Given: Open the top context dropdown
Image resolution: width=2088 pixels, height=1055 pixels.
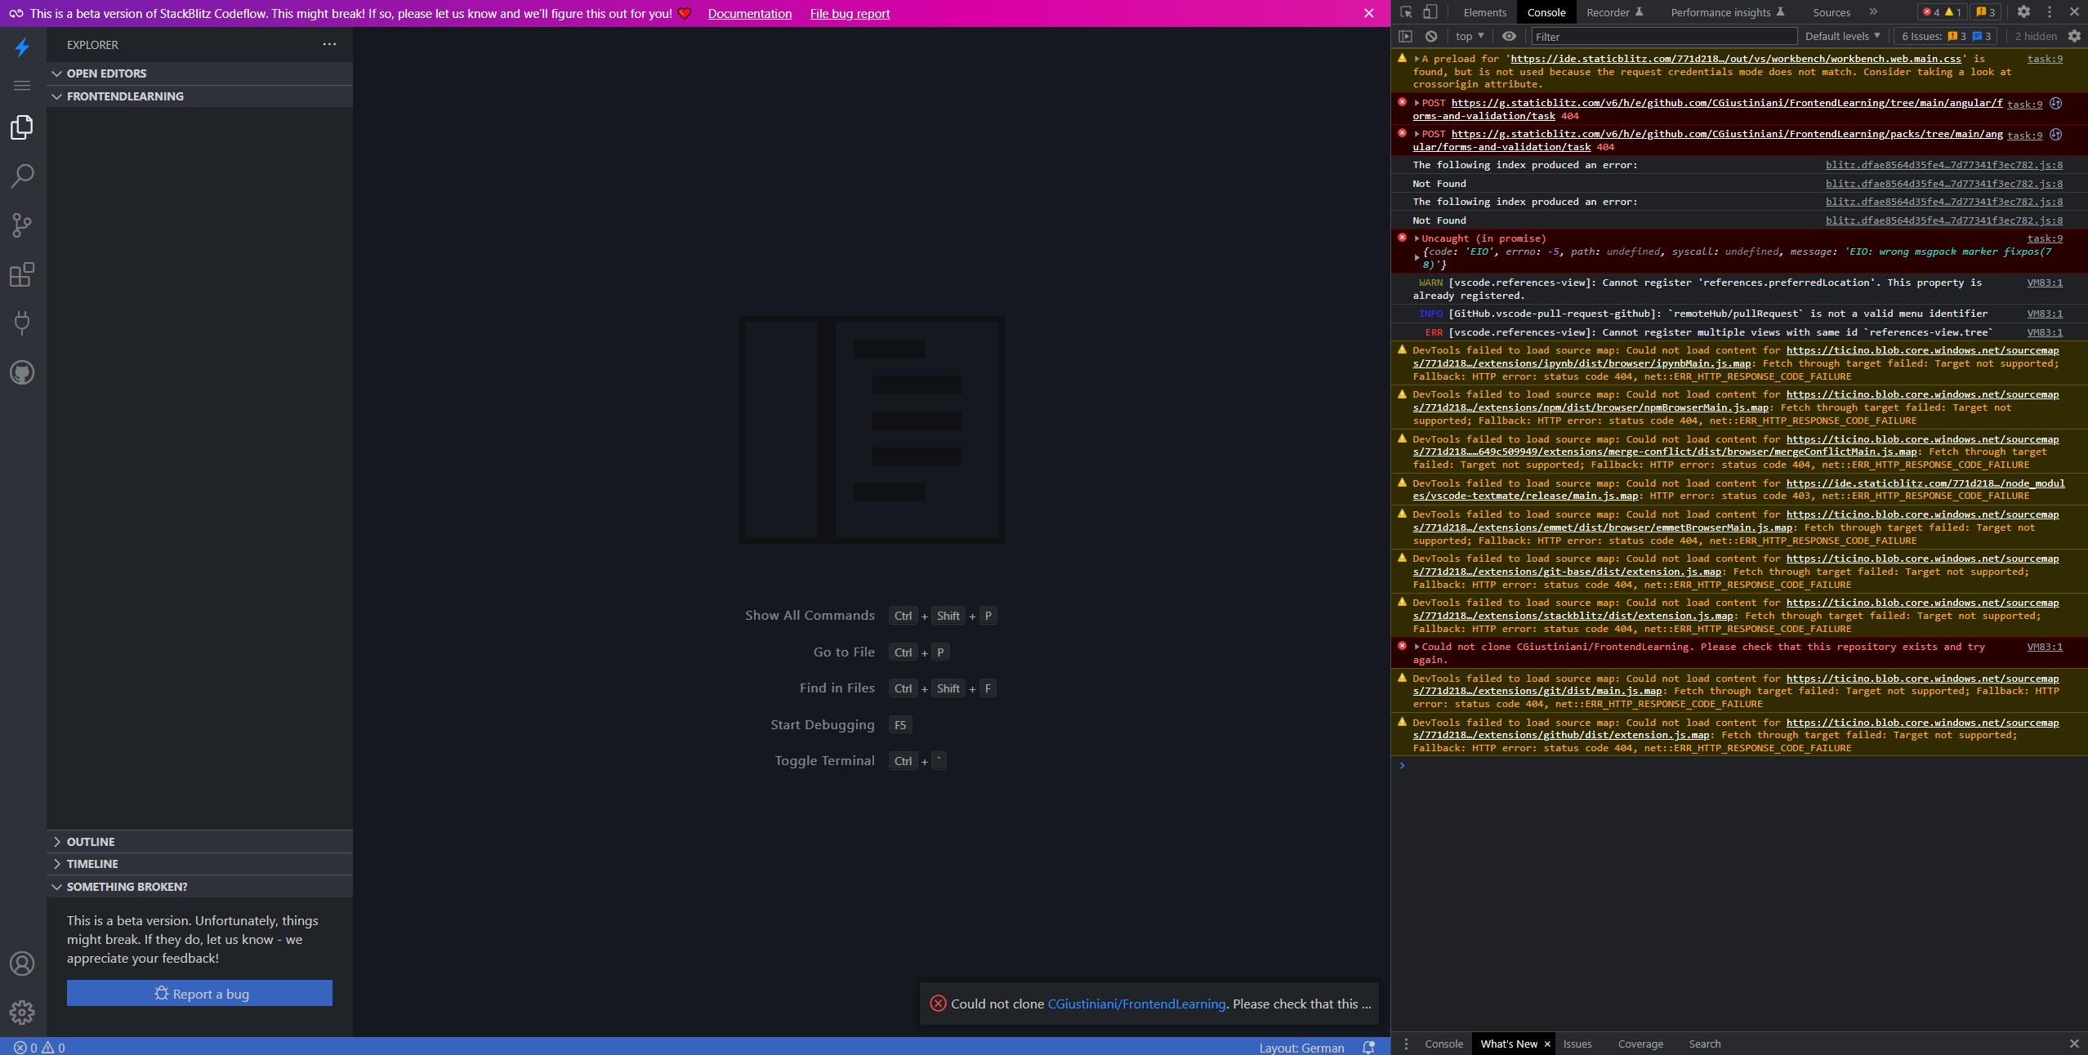Looking at the screenshot, I should pos(1470,36).
